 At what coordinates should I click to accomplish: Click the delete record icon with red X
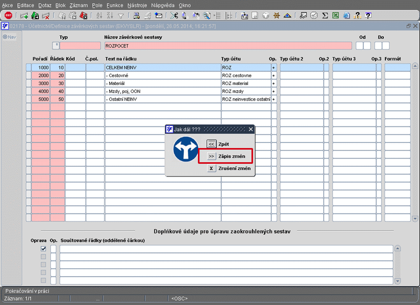pos(46,16)
